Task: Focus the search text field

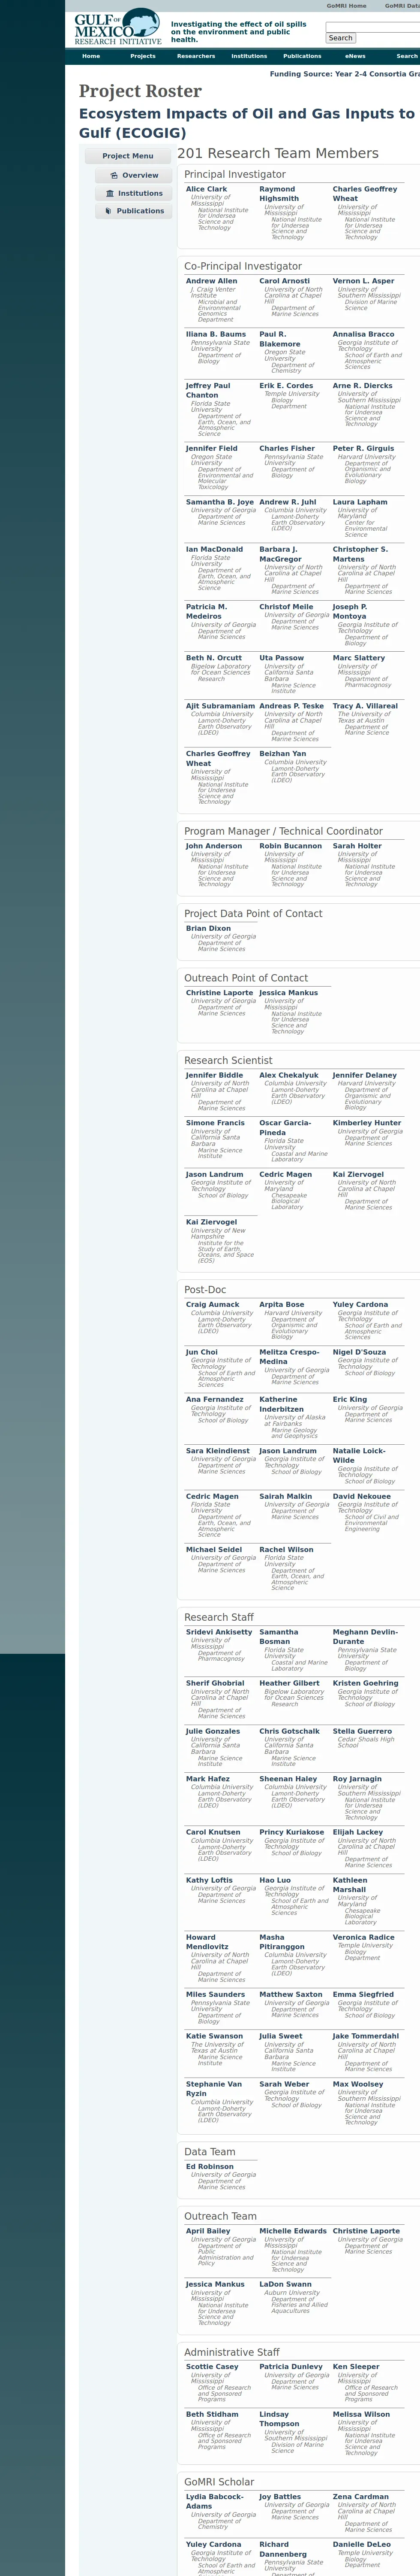Action: click(x=373, y=27)
